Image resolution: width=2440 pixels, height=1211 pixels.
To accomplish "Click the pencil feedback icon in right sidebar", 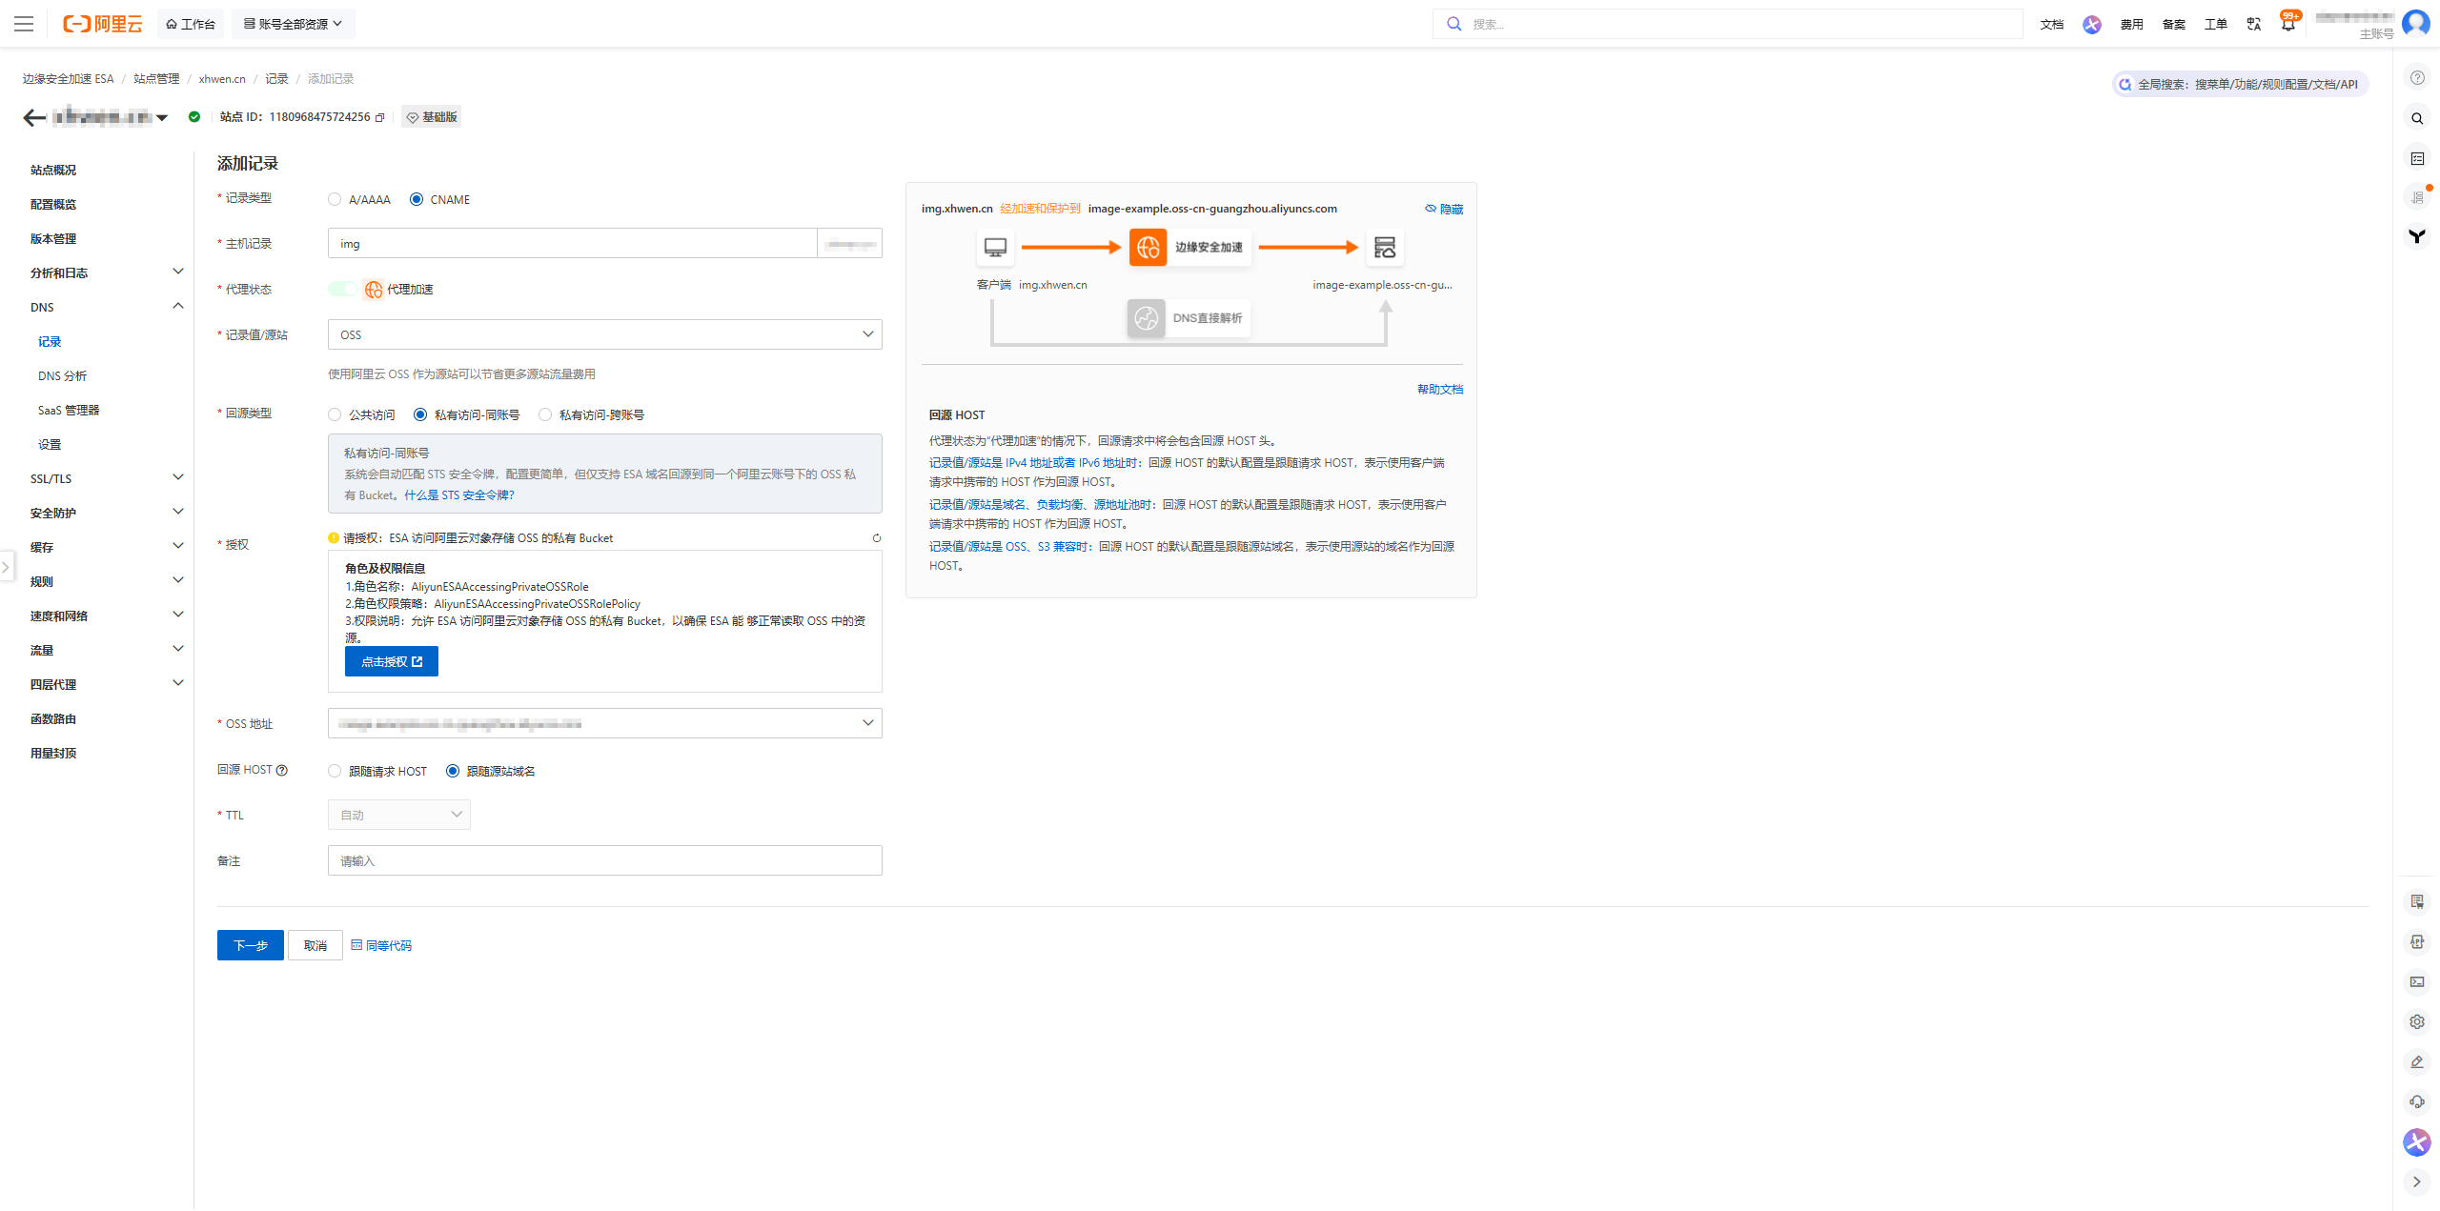I will [2417, 1060].
